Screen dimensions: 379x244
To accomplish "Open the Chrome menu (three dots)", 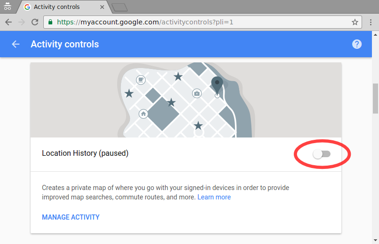I will (371, 22).
